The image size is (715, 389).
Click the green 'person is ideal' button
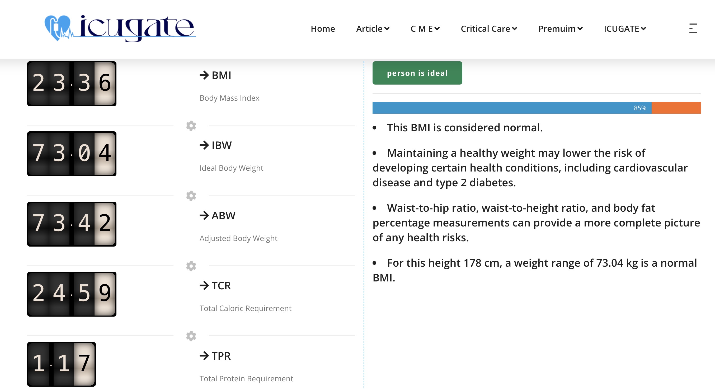417,73
